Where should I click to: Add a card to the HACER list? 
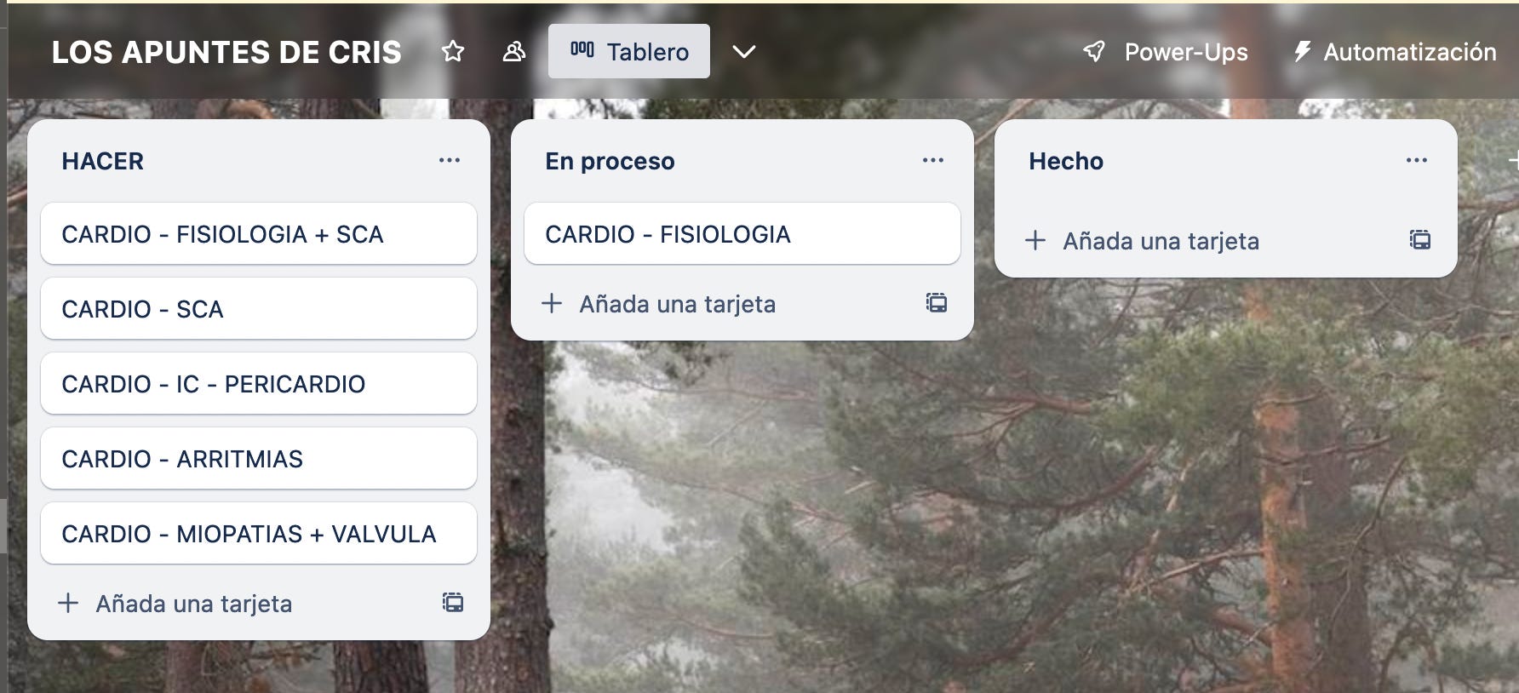coord(175,604)
